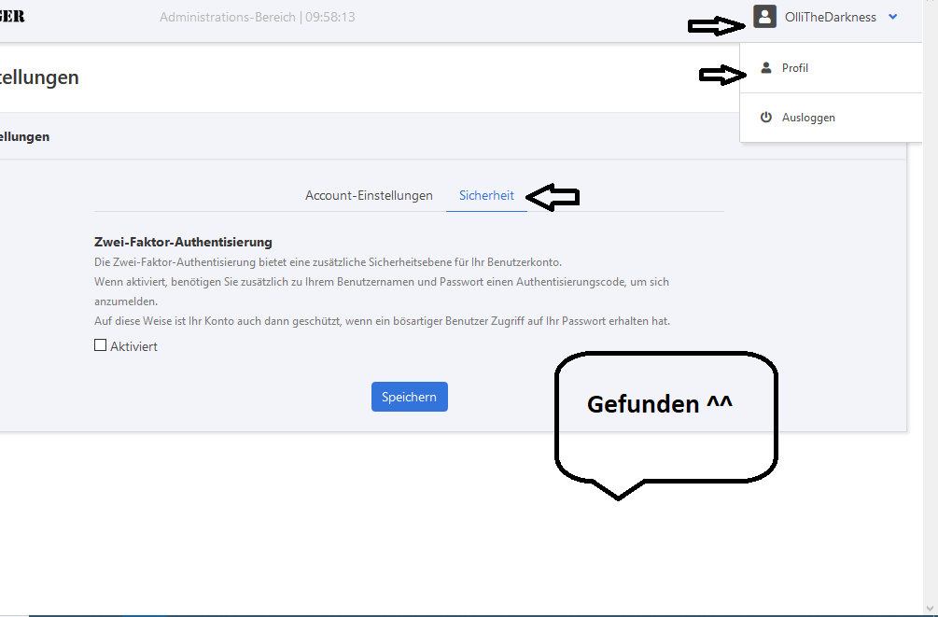Open Profil from the user menu

795,68
